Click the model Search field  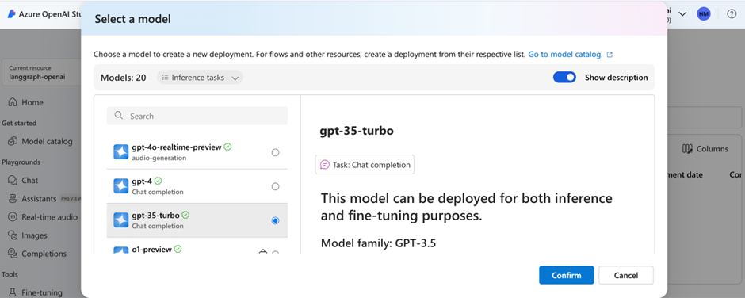[197, 116]
